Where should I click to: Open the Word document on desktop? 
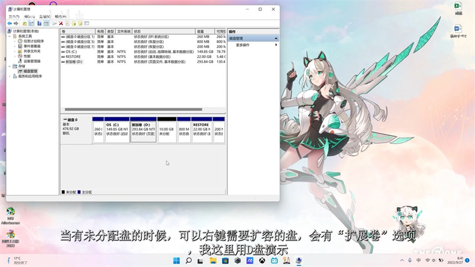[458, 31]
